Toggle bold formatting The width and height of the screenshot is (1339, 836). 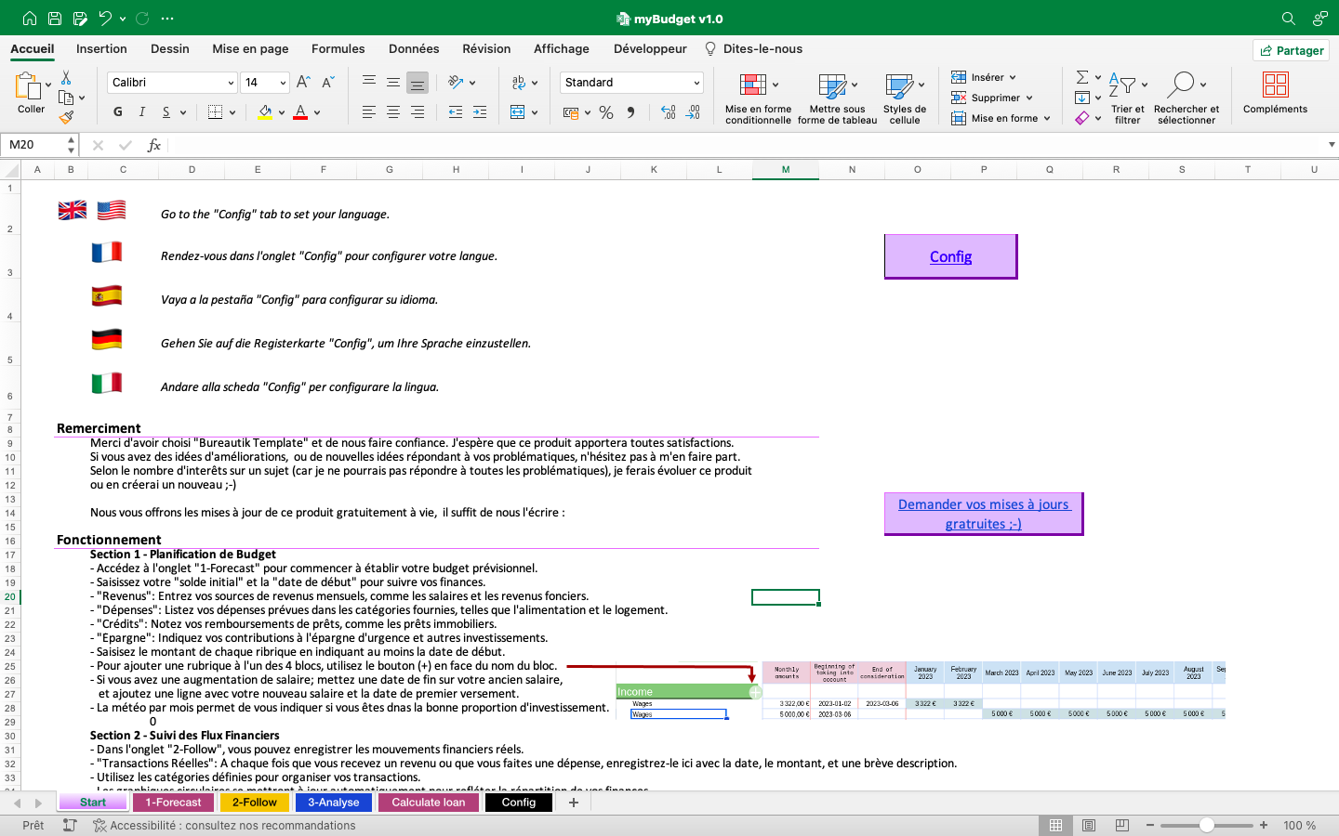117,111
